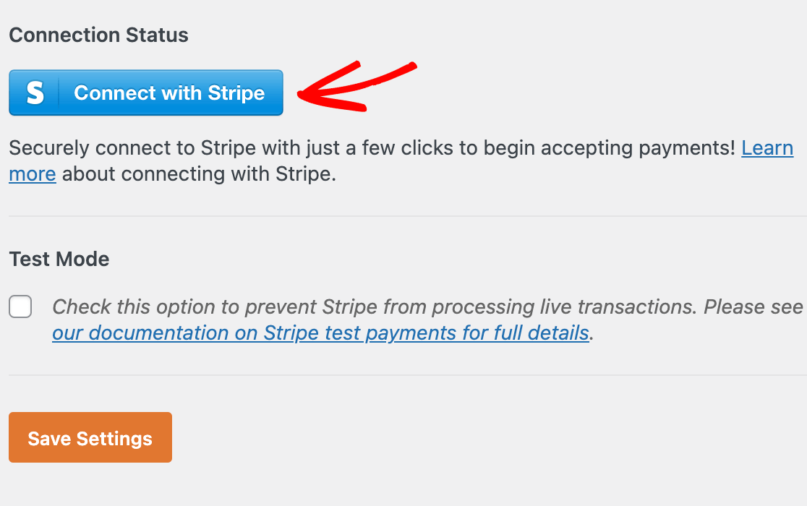
Task: Click the Test Mode section heading
Action: click(x=59, y=259)
